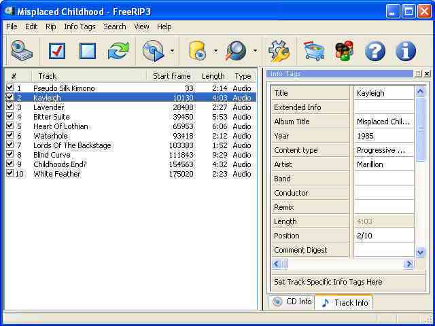
Task: Uncheck track 8 Blind Curve checkbox
Action: (x=10, y=154)
